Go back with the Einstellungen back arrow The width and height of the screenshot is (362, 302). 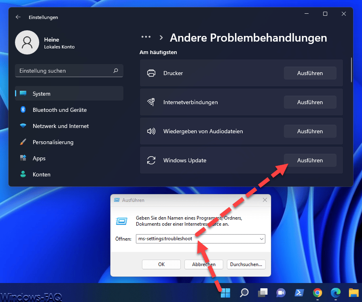point(18,17)
